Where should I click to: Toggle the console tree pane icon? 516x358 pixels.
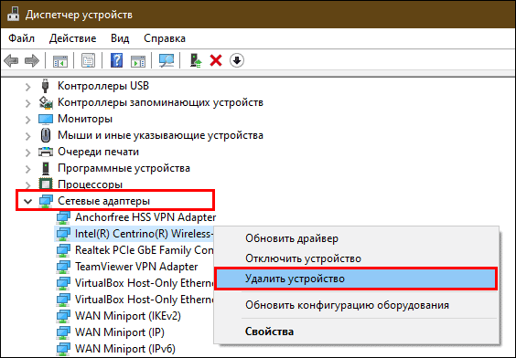tap(60, 61)
